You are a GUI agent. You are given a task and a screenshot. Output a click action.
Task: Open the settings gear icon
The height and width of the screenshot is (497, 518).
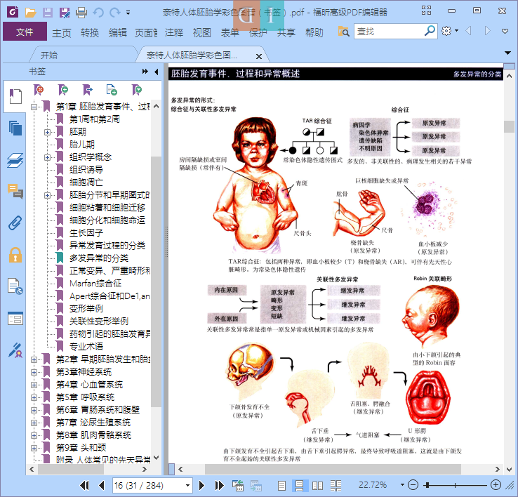point(446,31)
